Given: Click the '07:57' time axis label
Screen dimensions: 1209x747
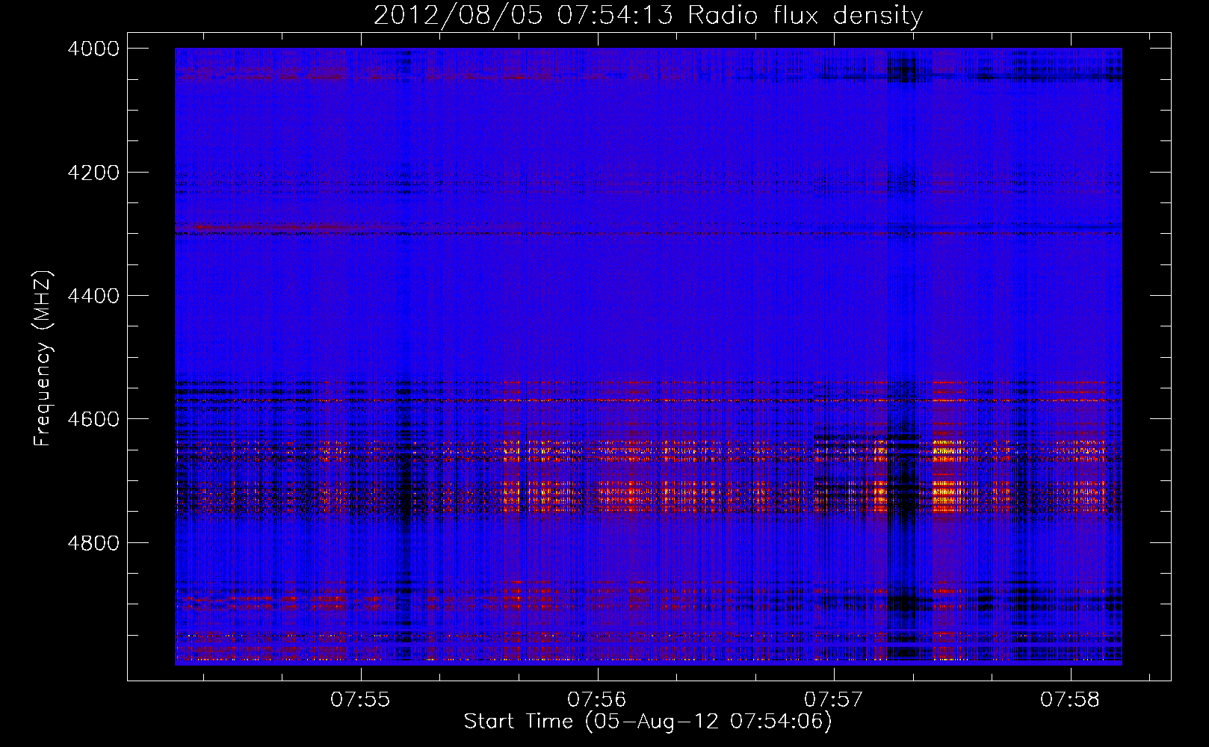Looking at the screenshot, I should [833, 700].
